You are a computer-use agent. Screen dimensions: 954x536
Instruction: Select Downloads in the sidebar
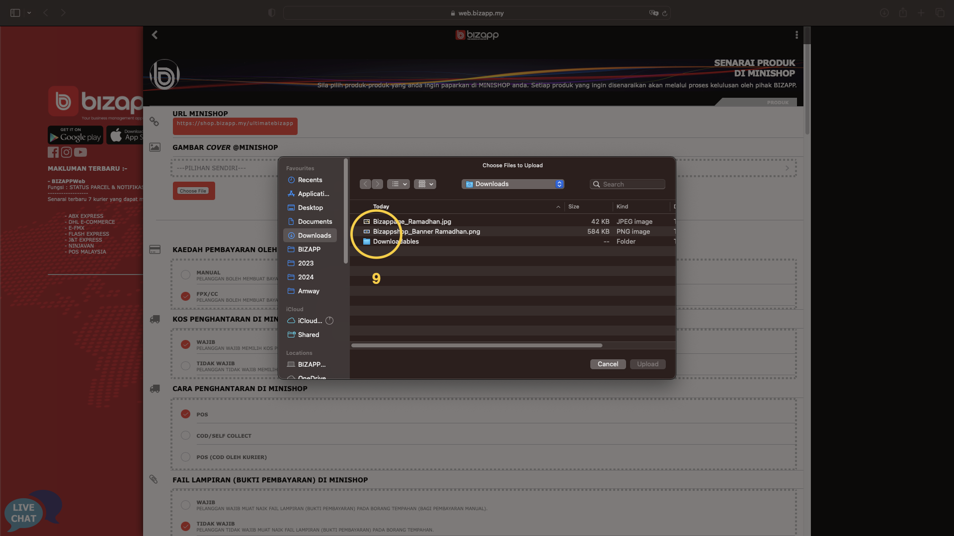point(310,236)
